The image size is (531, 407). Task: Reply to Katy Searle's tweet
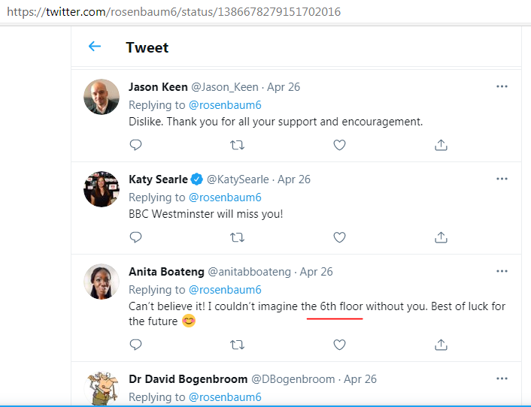pyautogui.click(x=135, y=237)
